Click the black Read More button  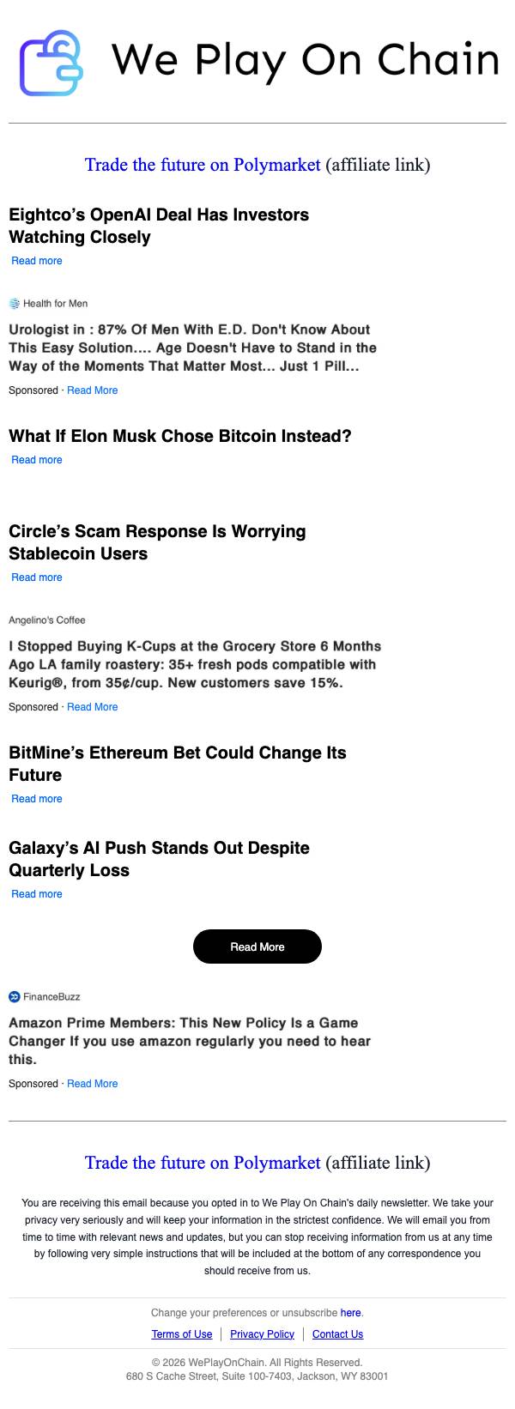tap(257, 946)
